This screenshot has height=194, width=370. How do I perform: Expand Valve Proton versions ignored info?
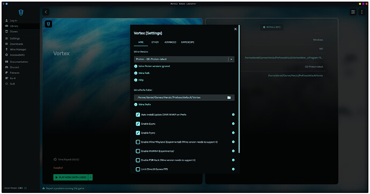[x=152, y=66]
